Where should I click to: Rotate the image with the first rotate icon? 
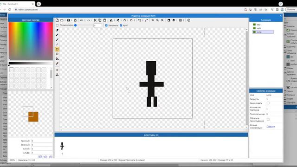(x=124, y=20)
